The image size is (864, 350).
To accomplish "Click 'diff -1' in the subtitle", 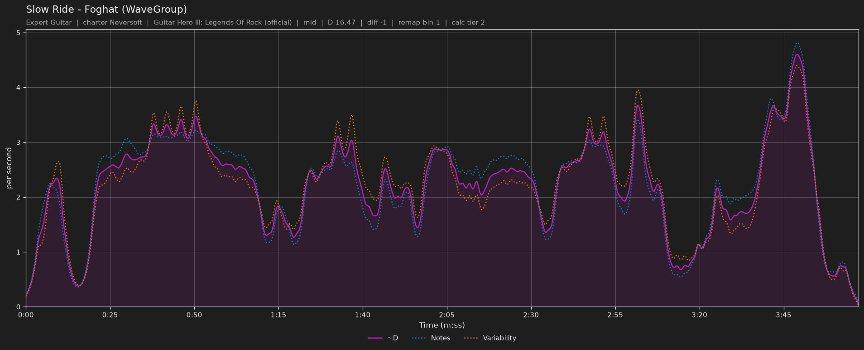I will pos(377,23).
